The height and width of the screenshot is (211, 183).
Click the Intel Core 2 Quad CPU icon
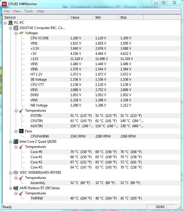[x=16, y=142]
